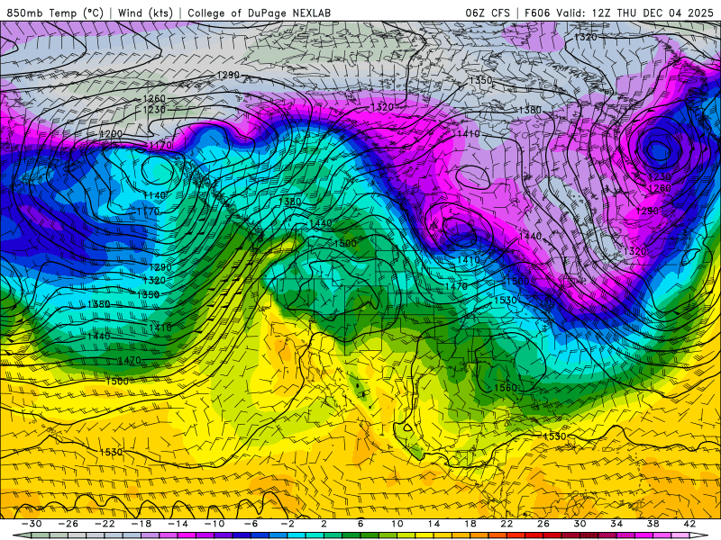This screenshot has width=721, height=540.
Task: Click the -2 color scale label
Action: pyautogui.click(x=287, y=524)
